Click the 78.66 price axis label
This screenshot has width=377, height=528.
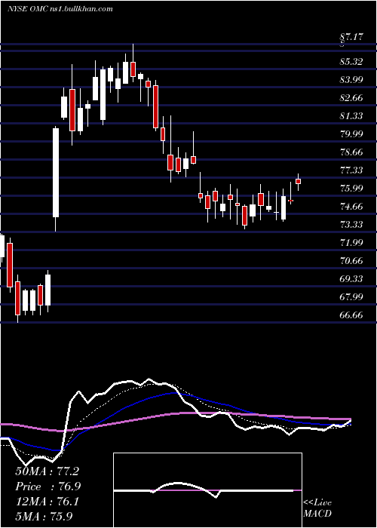pos(351,152)
